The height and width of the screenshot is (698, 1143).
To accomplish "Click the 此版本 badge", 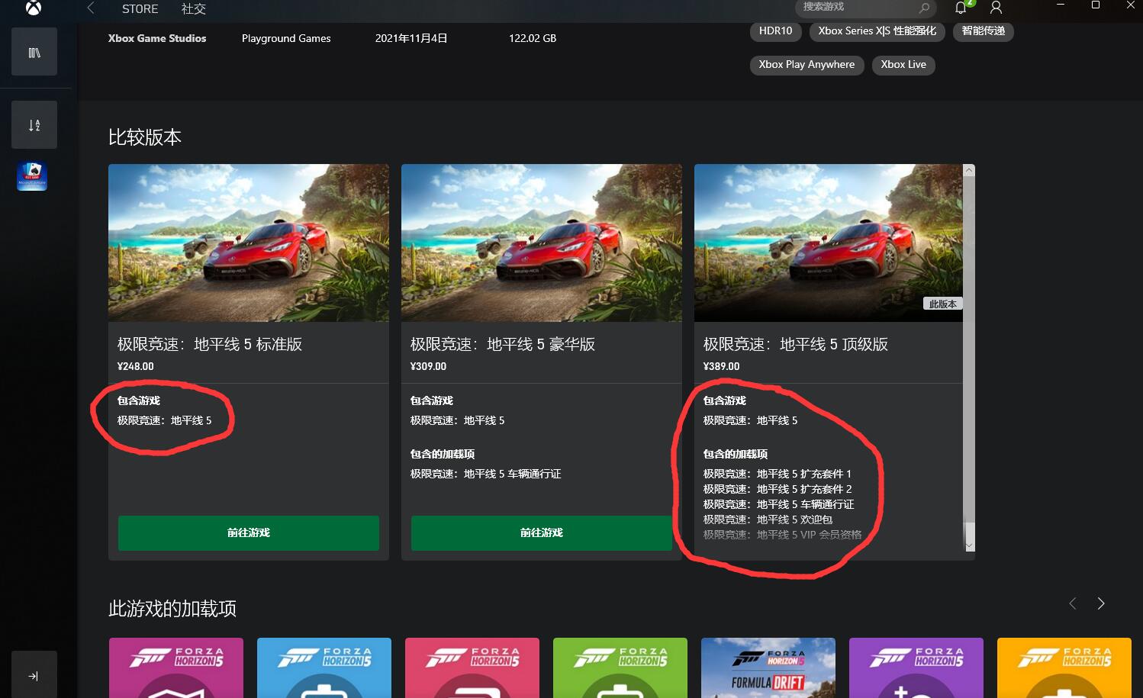I will 942,304.
